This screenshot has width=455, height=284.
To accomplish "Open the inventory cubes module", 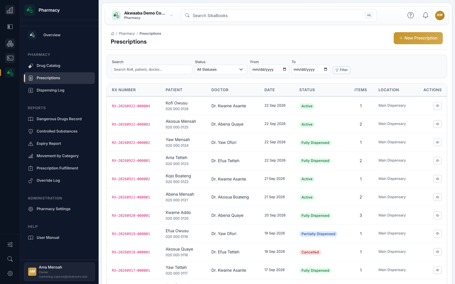I will pos(10,43).
